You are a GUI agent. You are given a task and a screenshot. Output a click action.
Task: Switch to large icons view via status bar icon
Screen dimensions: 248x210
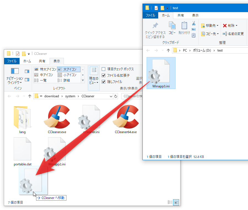[176, 202]
